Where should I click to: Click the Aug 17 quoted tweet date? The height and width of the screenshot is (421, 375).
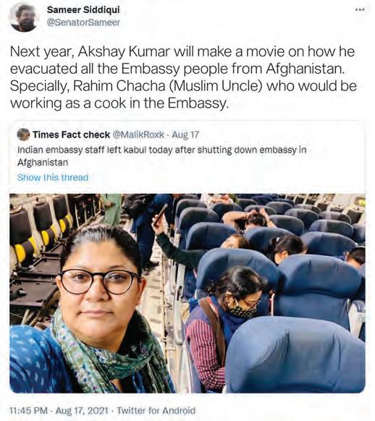point(185,135)
